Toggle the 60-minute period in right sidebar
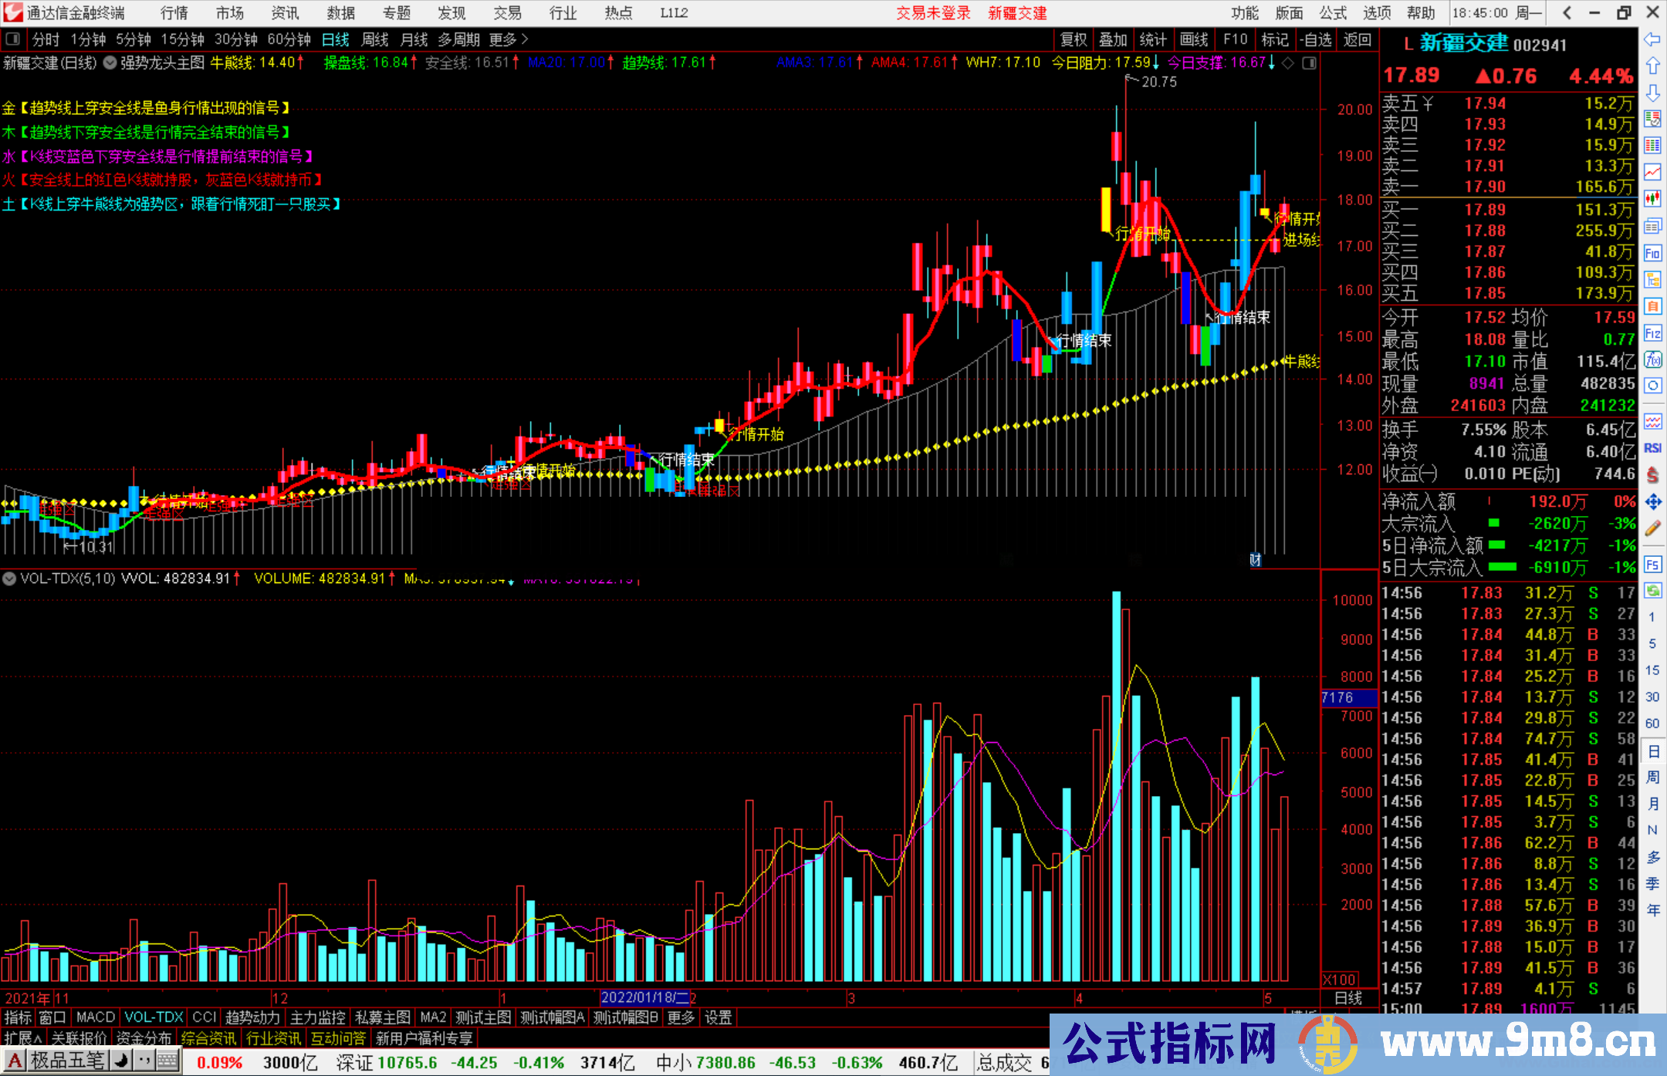The height and width of the screenshot is (1076, 1667). click(x=1652, y=724)
